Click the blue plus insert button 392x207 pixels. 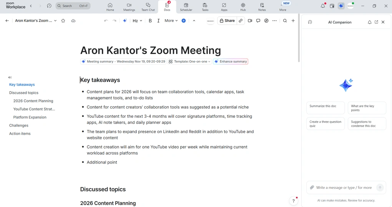coord(183,21)
